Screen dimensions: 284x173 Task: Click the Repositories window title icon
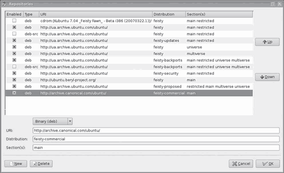tap(4, 4)
